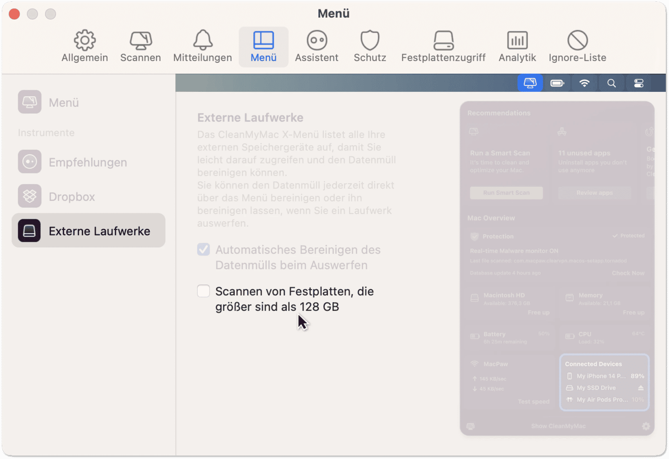Eject My SSD Drive with the eject icon
The width and height of the screenshot is (669, 459).
tap(640, 388)
